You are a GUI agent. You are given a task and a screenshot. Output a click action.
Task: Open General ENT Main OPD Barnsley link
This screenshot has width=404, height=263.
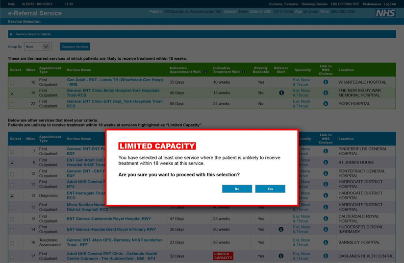(115, 242)
